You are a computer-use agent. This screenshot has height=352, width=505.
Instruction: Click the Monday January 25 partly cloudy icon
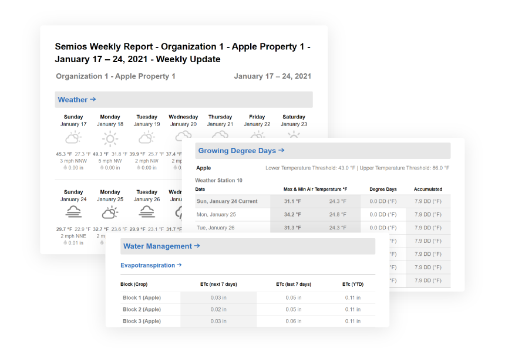pos(110,213)
